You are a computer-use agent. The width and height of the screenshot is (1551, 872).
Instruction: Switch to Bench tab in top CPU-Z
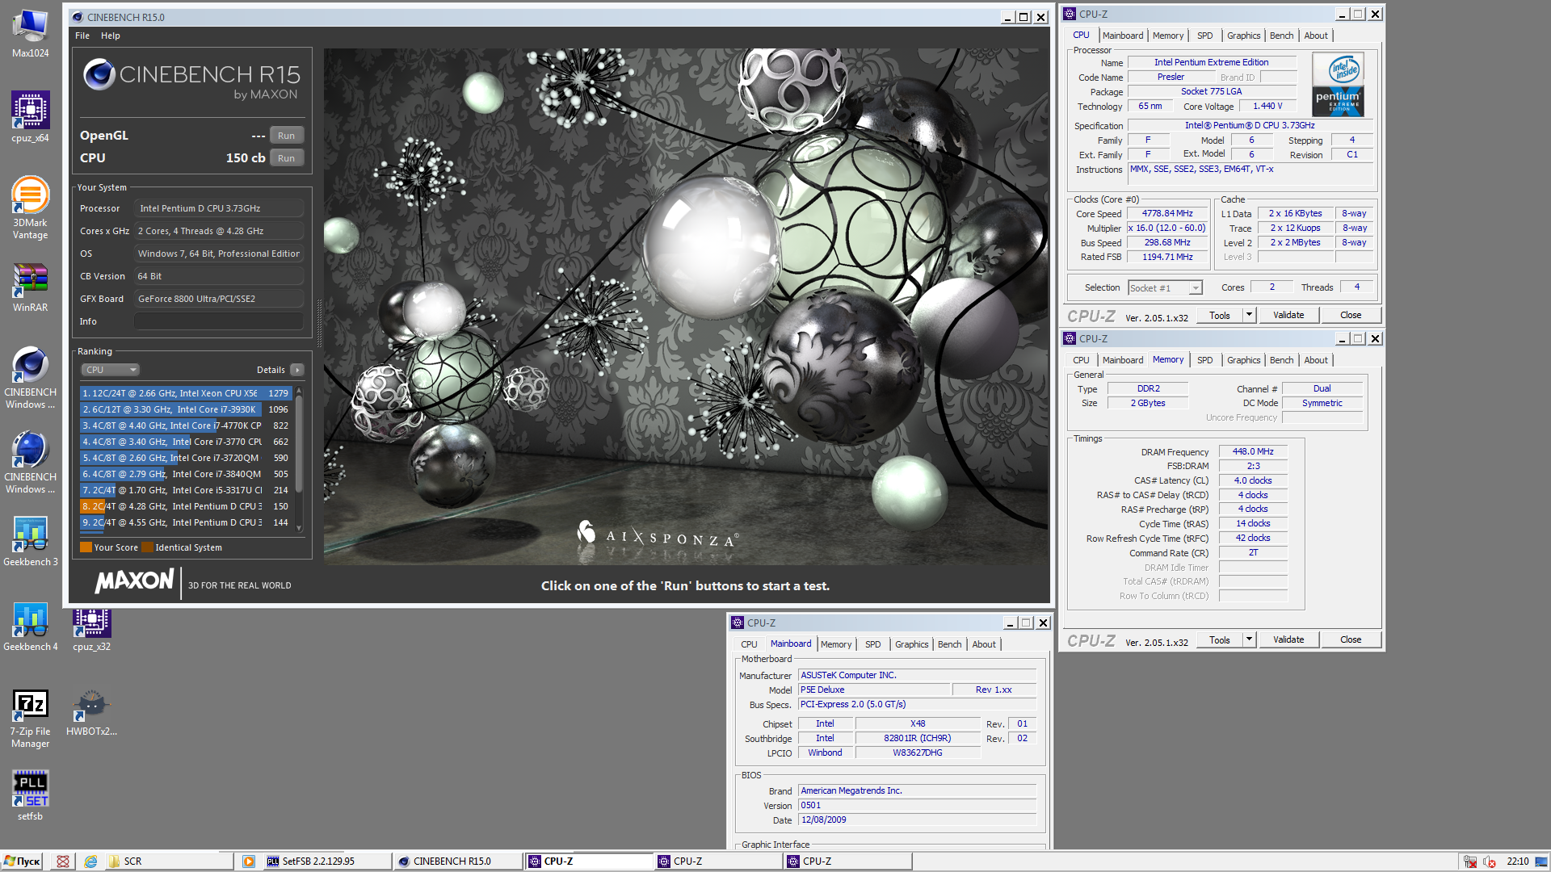[1281, 36]
